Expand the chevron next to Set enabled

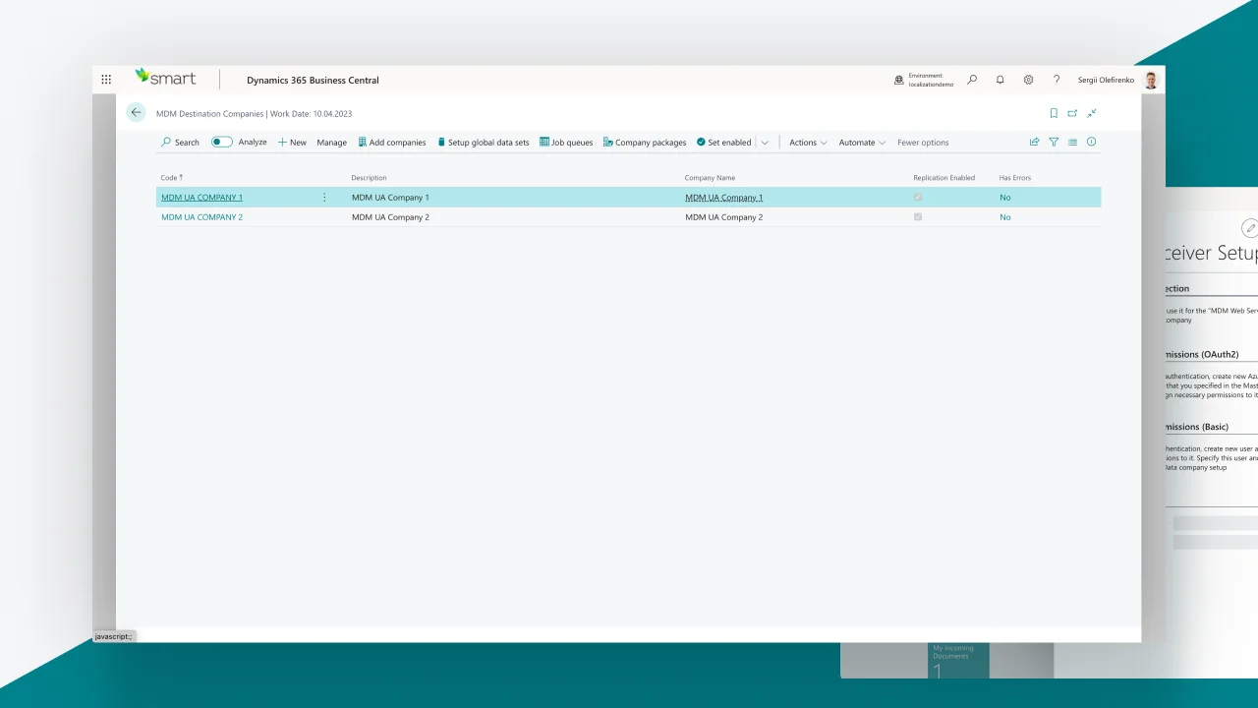(765, 143)
